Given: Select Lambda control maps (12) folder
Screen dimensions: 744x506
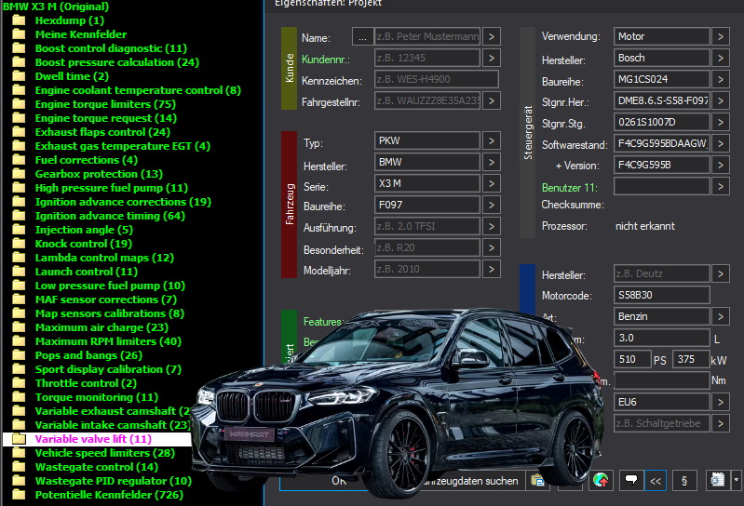Looking at the screenshot, I should pos(104,258).
